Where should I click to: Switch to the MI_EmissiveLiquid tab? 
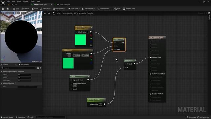[62, 5]
